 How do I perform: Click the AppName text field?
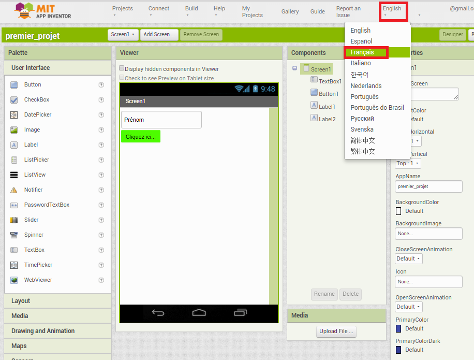coord(428,185)
